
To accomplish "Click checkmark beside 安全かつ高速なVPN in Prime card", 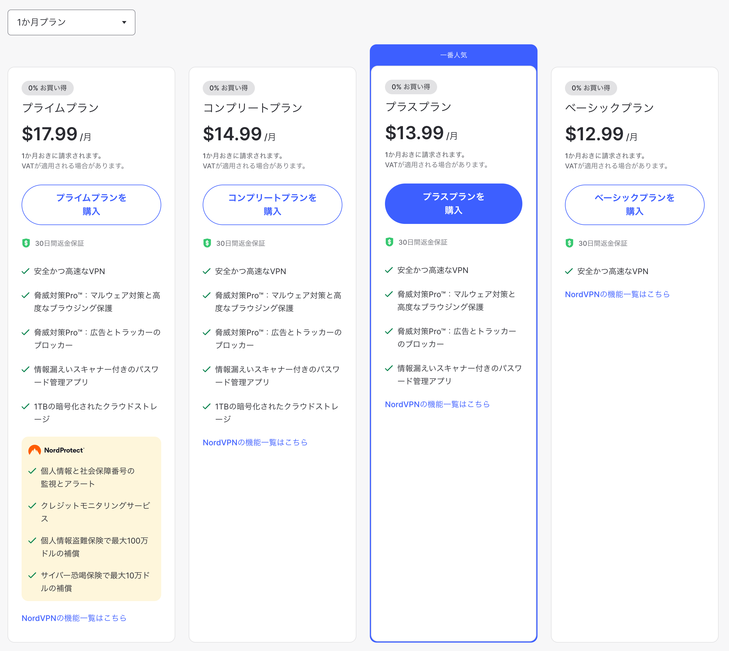I will [25, 271].
